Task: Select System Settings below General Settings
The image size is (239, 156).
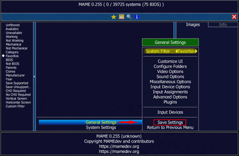Action: (101, 127)
